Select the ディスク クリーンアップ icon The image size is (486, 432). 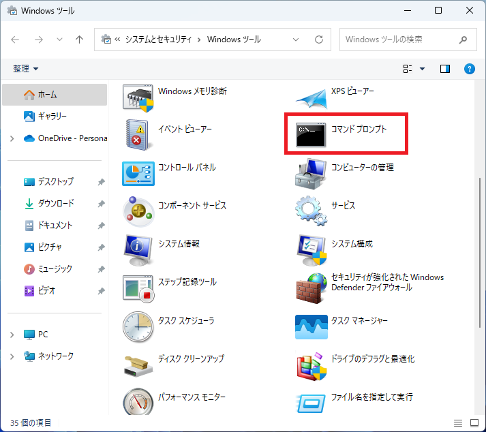coord(138,367)
